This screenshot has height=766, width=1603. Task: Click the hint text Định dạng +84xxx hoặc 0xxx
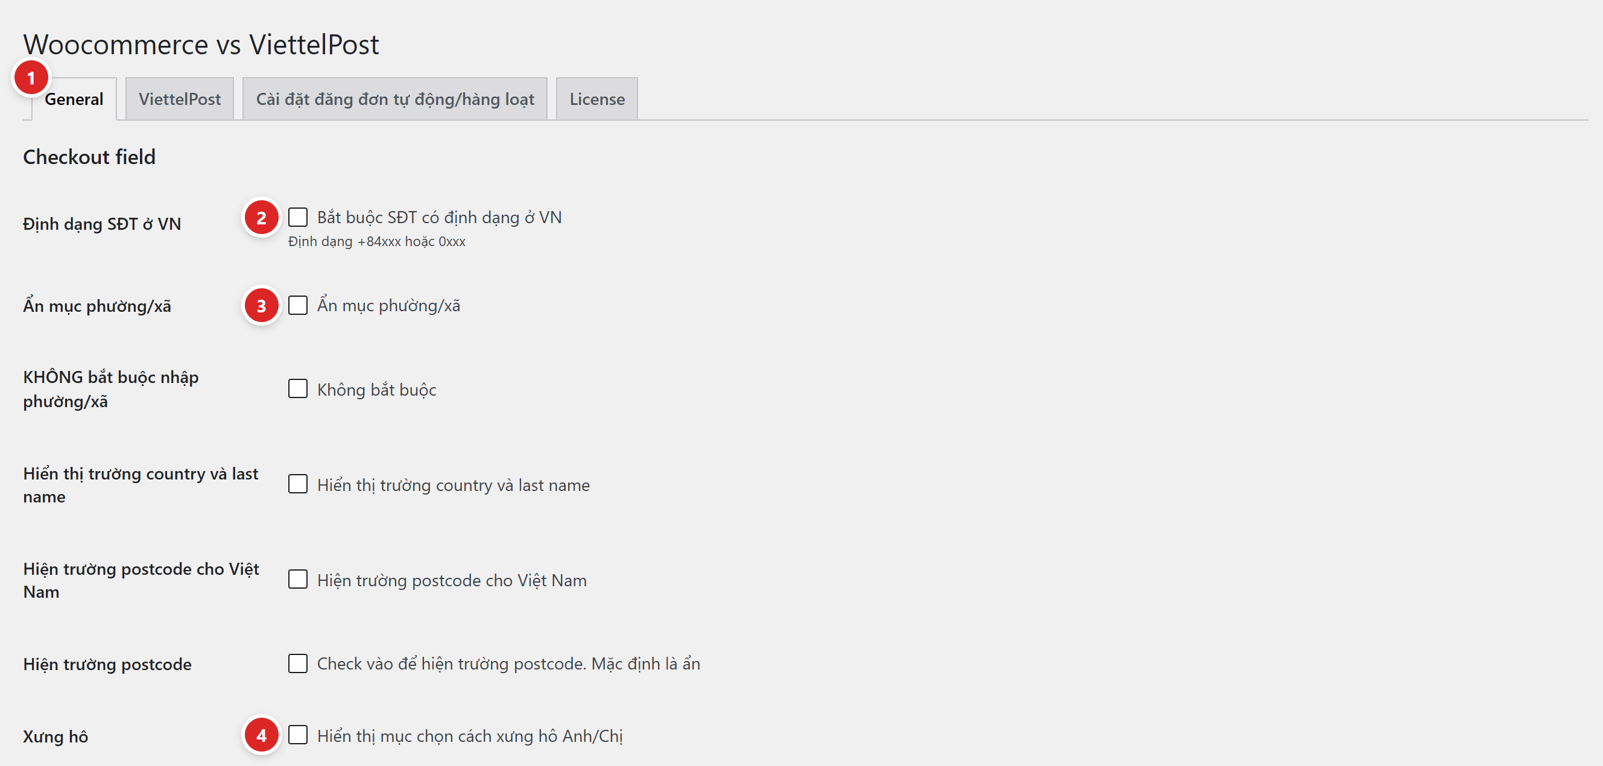376,241
